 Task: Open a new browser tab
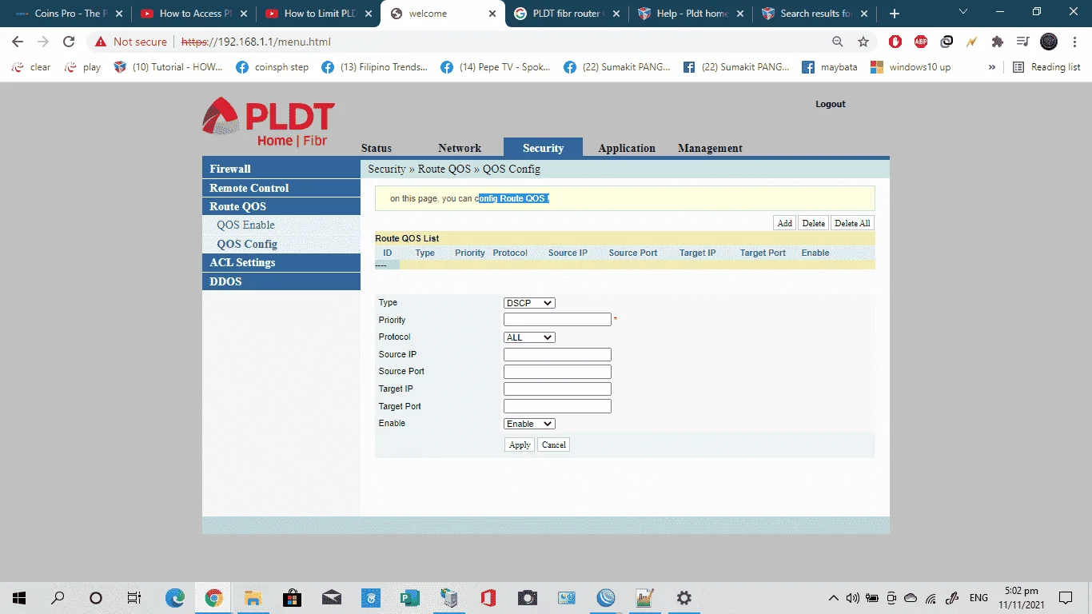pos(895,14)
